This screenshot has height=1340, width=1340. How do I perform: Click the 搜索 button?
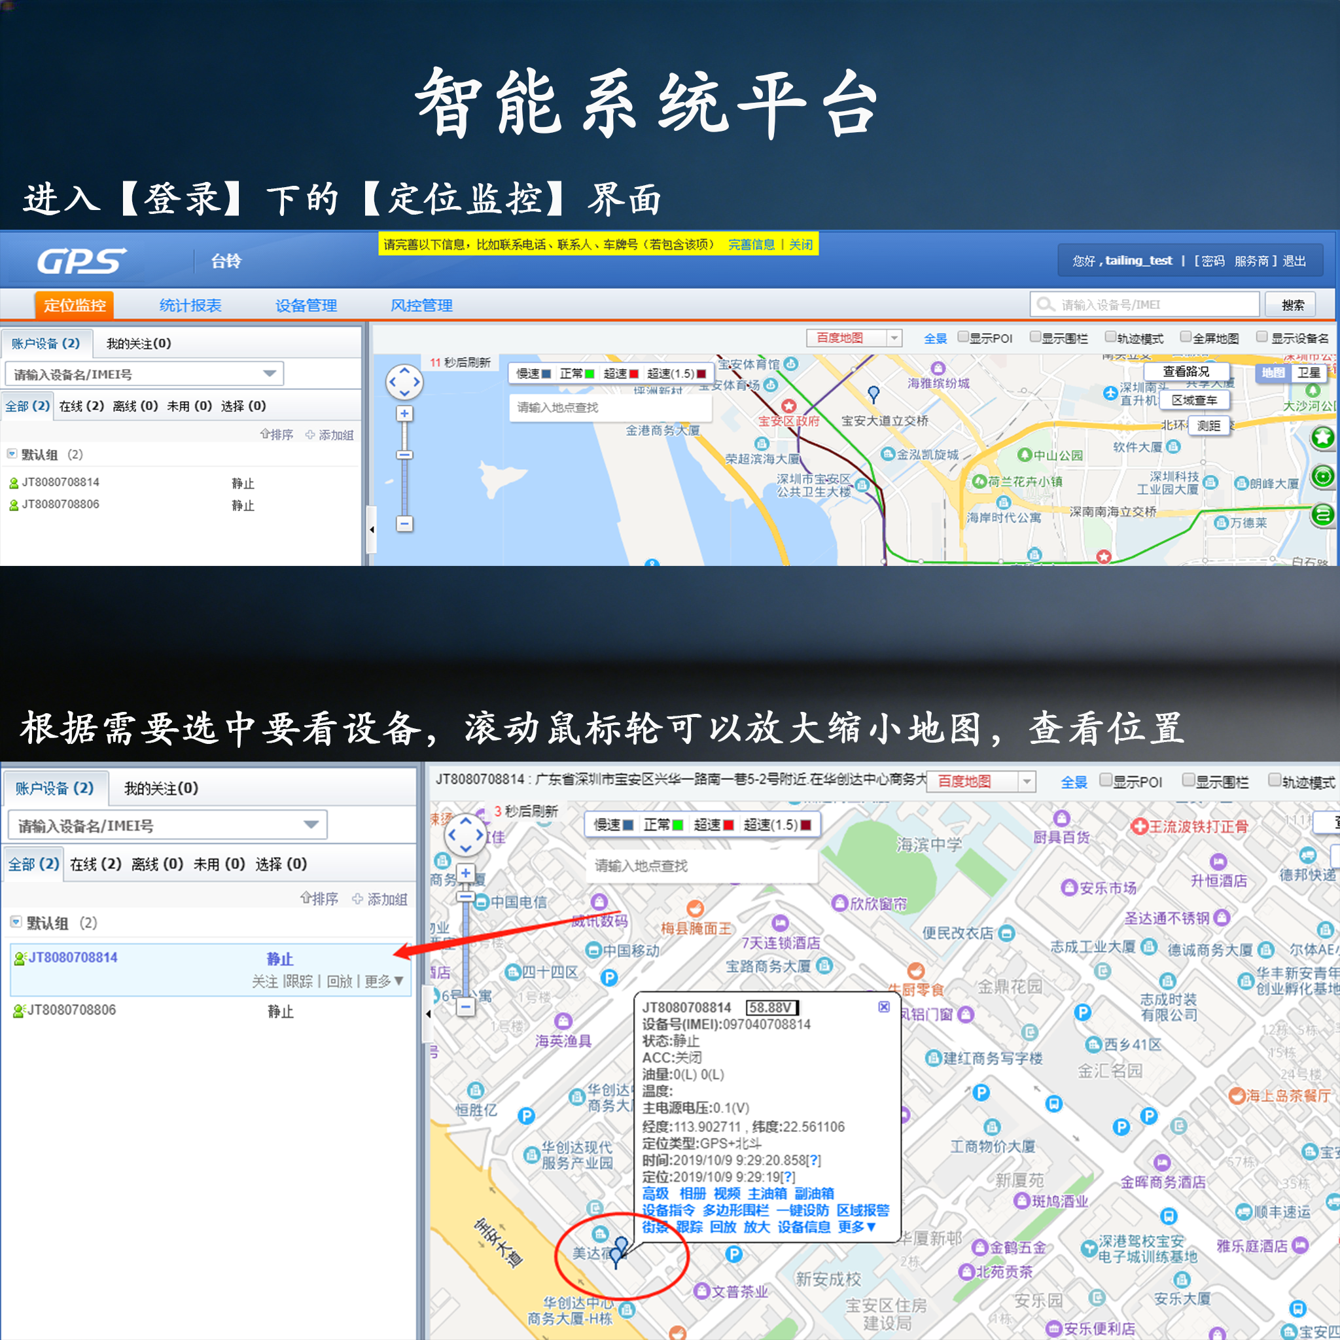tap(1292, 304)
